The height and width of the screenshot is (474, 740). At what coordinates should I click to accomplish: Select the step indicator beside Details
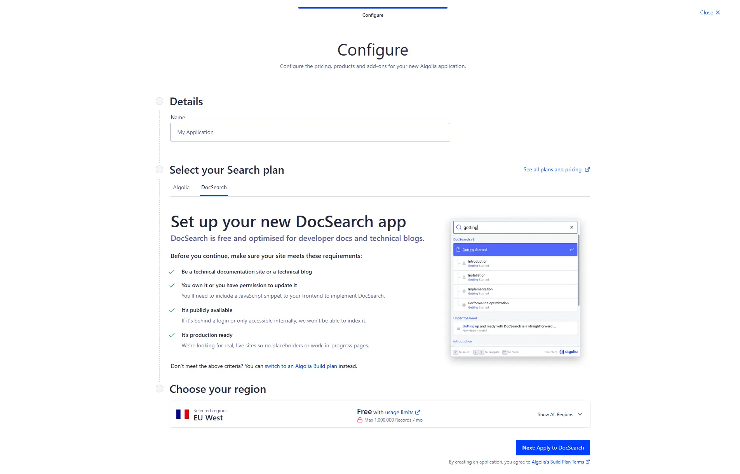159,101
